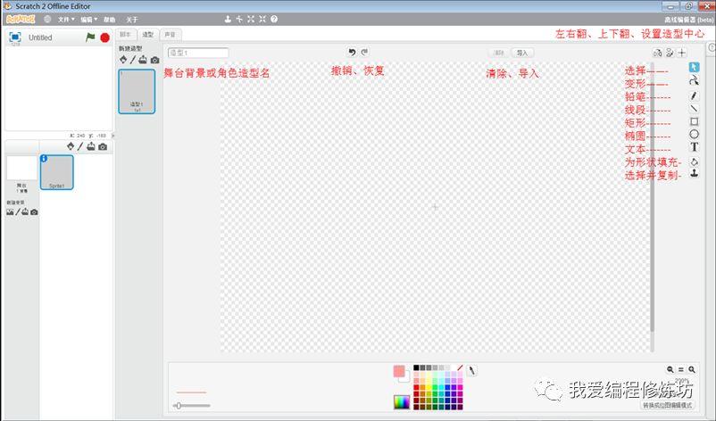Take new backdrop from camera
The image size is (716, 421).
34,212
